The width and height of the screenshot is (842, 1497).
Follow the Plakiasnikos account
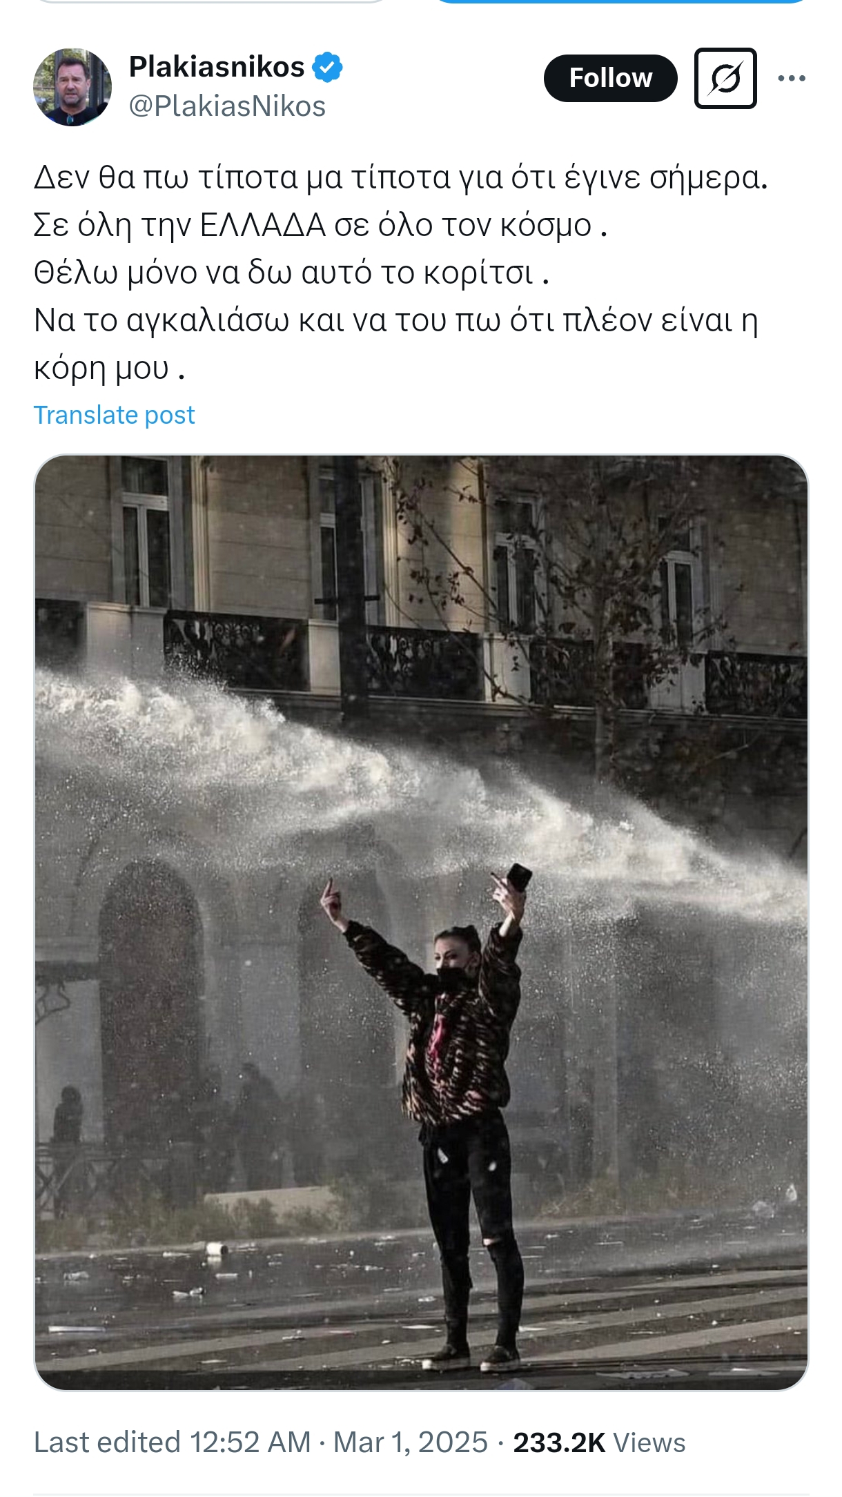click(x=610, y=78)
